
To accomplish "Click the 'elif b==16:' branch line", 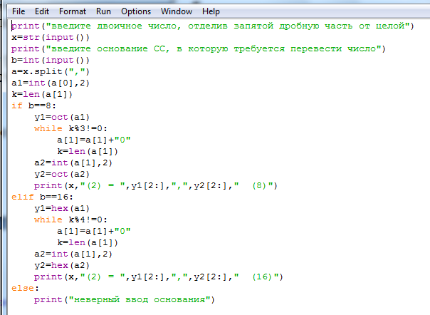I will (34, 197).
